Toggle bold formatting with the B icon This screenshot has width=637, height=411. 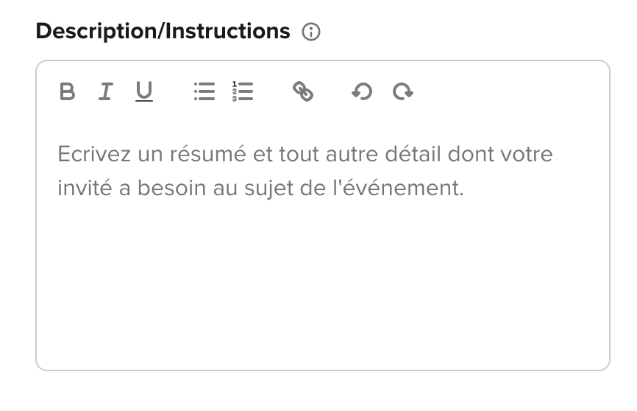[68, 91]
